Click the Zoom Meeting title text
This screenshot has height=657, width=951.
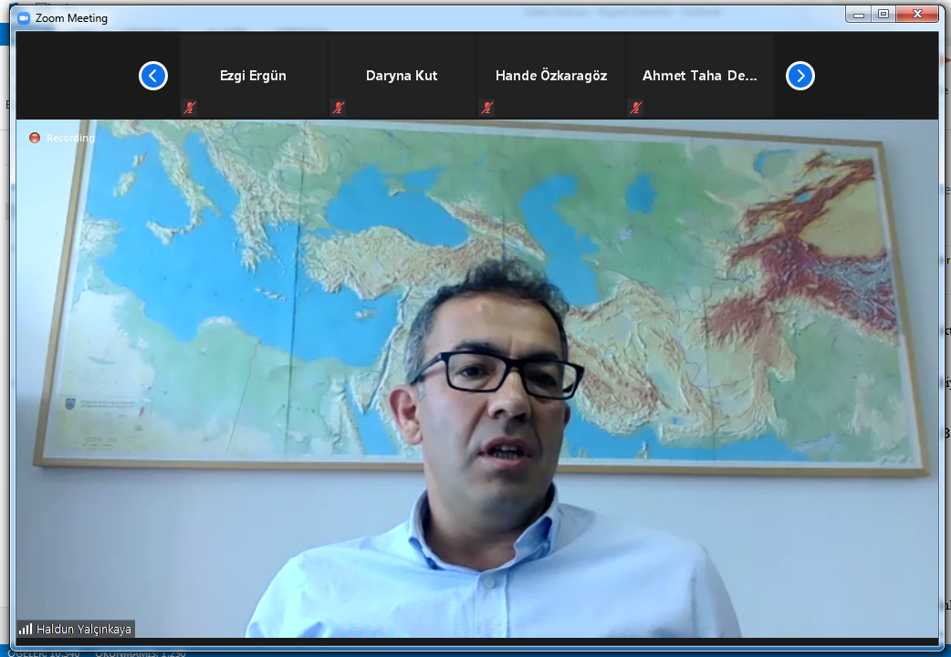(71, 17)
